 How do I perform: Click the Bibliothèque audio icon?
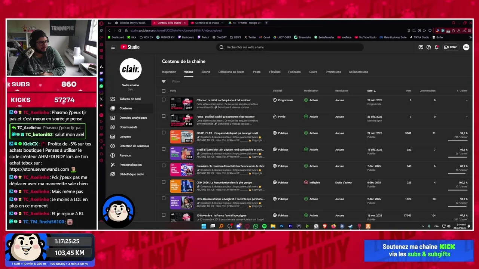tap(113, 174)
